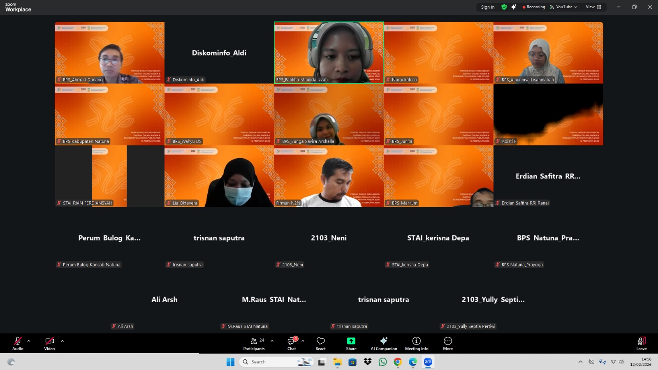Turn on camera with Video button

pos(49,343)
